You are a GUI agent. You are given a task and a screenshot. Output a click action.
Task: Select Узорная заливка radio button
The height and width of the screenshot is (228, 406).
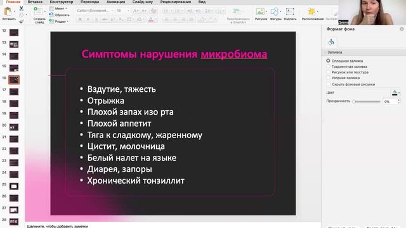point(328,77)
